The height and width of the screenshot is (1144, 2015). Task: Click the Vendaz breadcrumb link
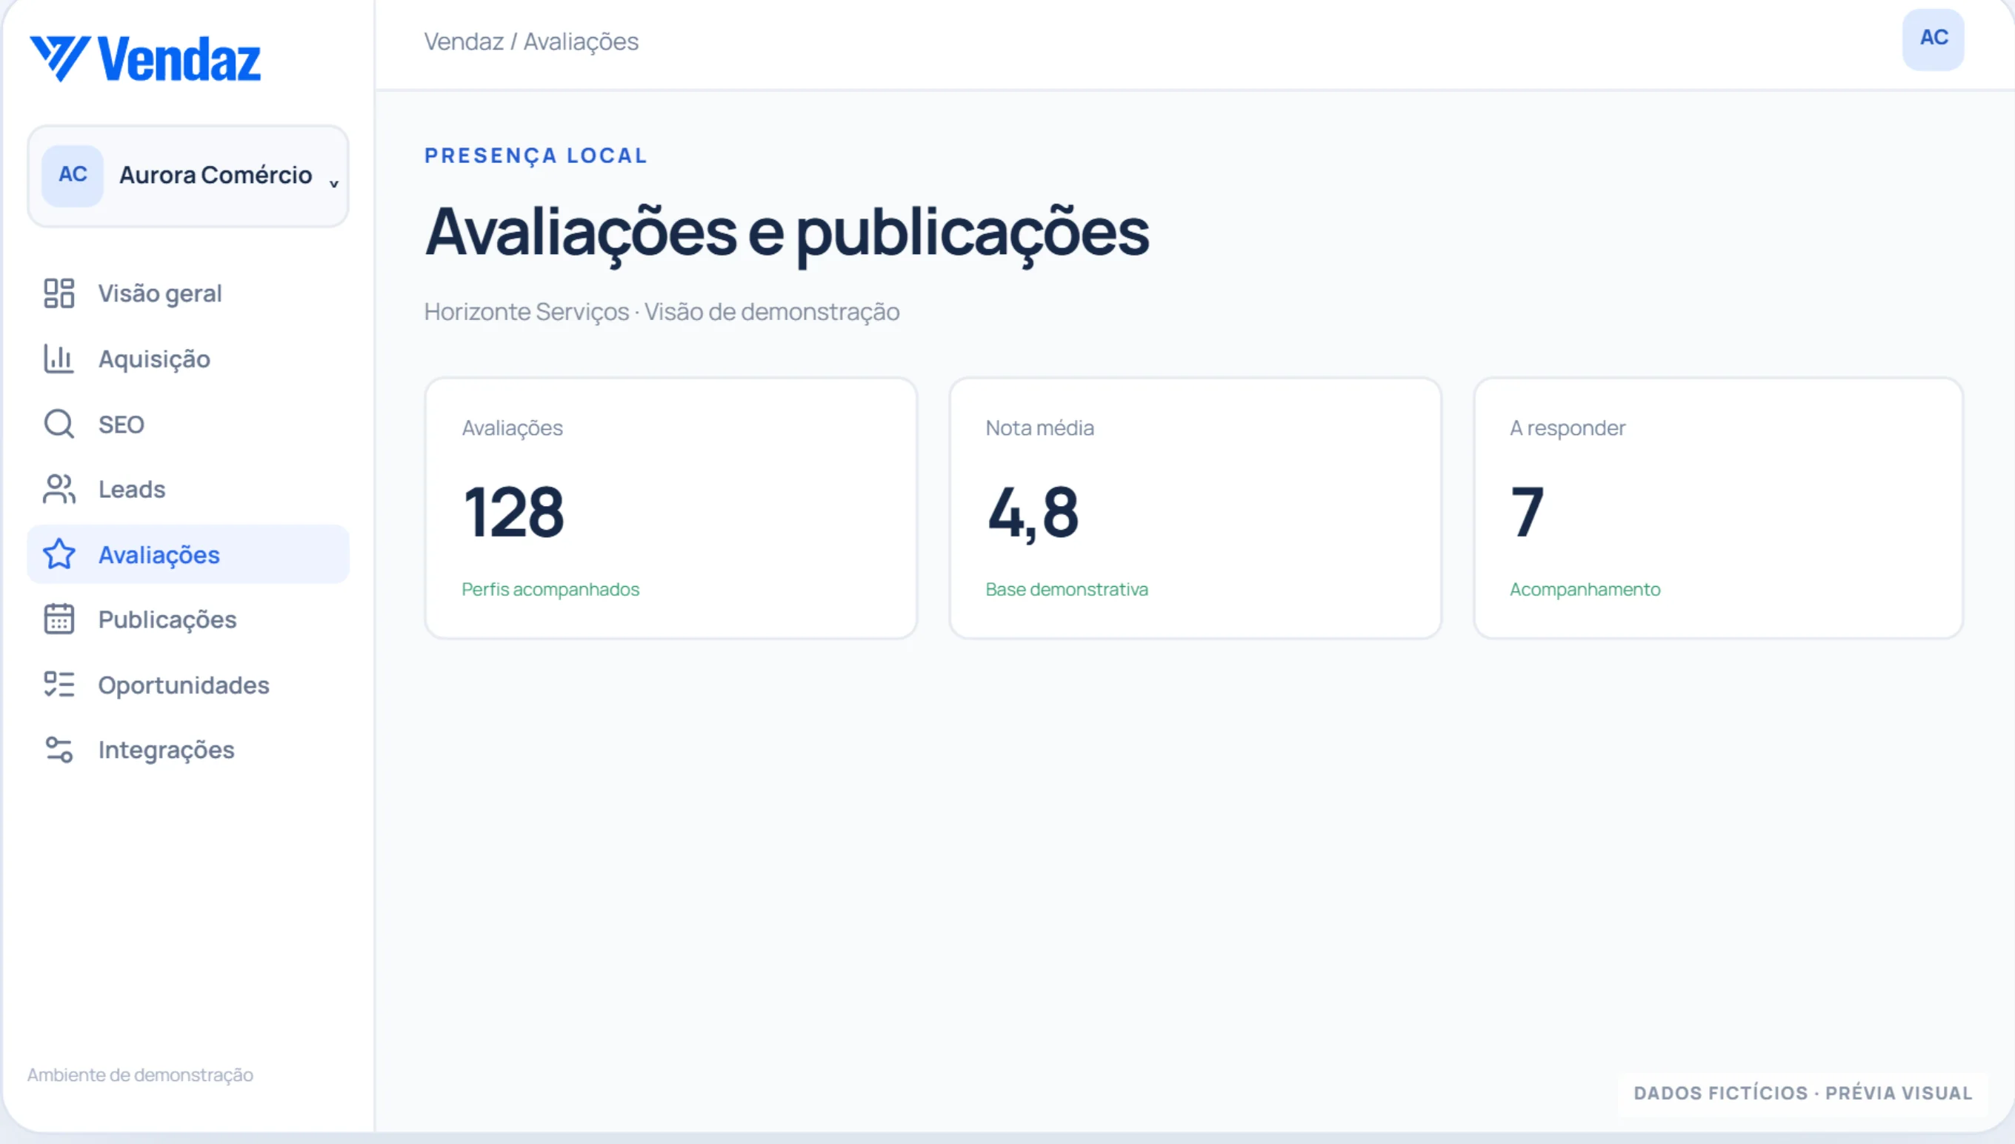click(x=464, y=41)
